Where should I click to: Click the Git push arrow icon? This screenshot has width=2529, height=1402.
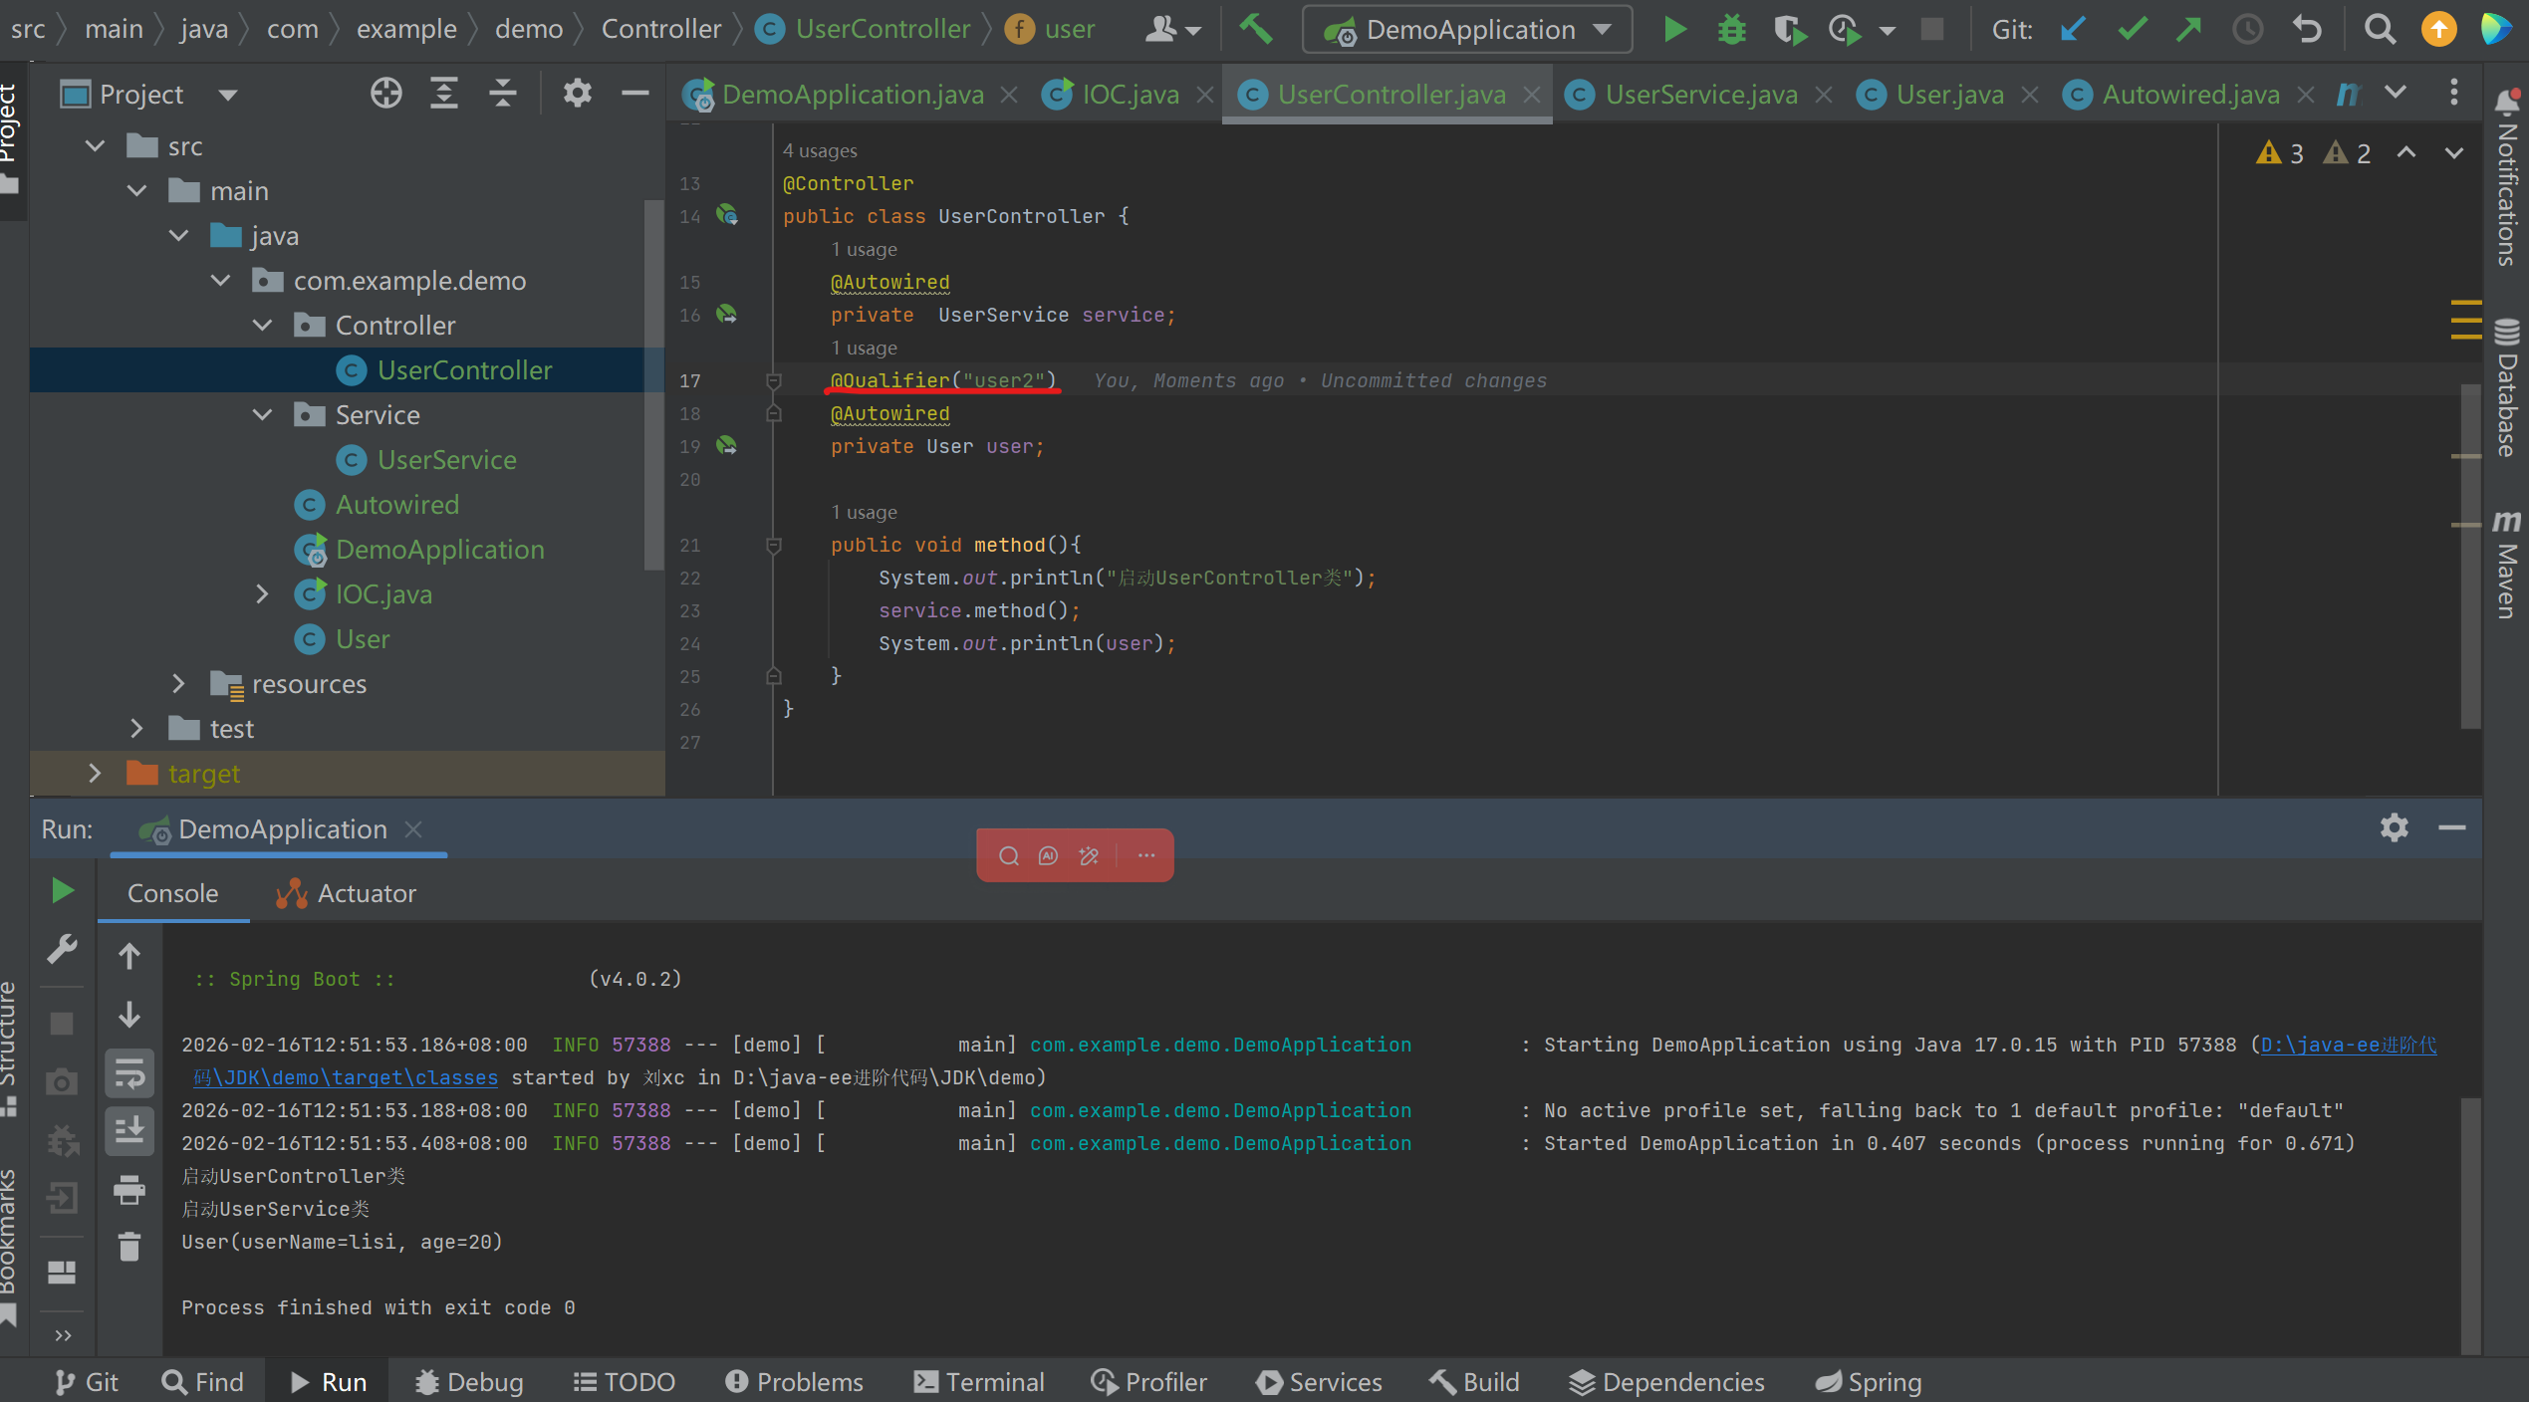coord(2188,29)
